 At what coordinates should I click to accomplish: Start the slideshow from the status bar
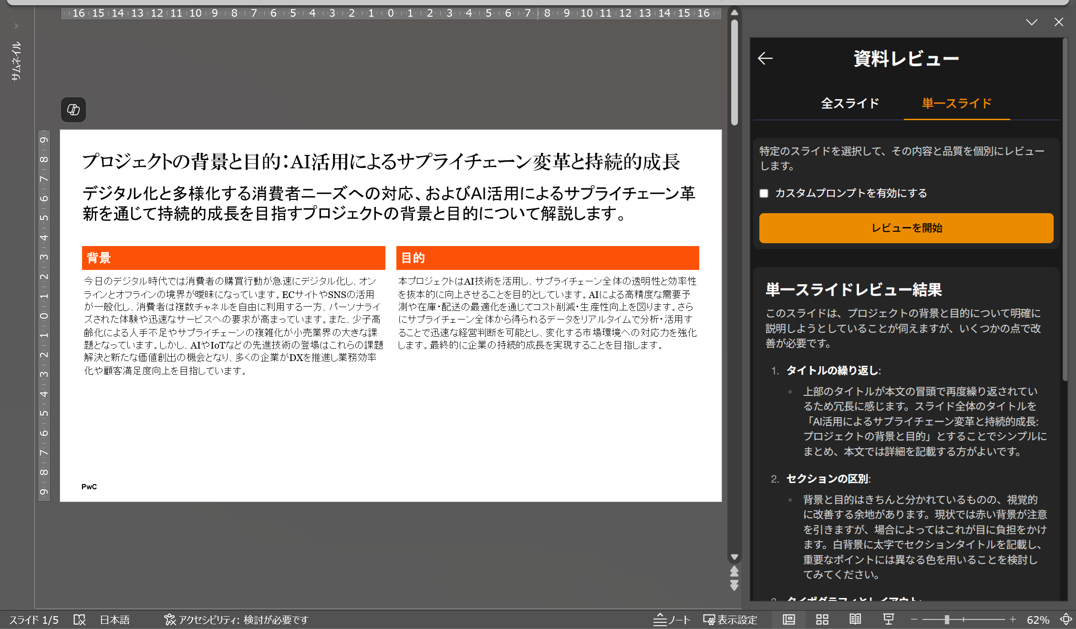click(x=889, y=619)
